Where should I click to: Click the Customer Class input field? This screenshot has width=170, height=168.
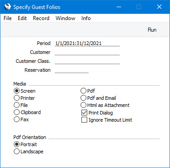tap(87, 61)
